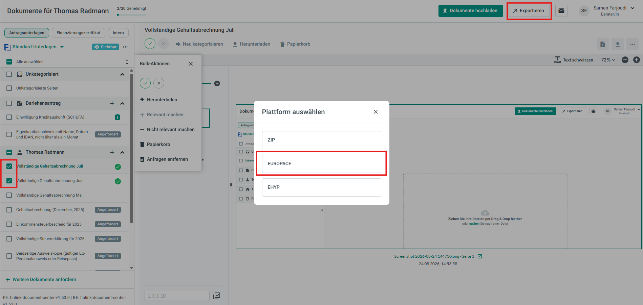
Task: Select EHYP as export platform
Action: [322, 187]
